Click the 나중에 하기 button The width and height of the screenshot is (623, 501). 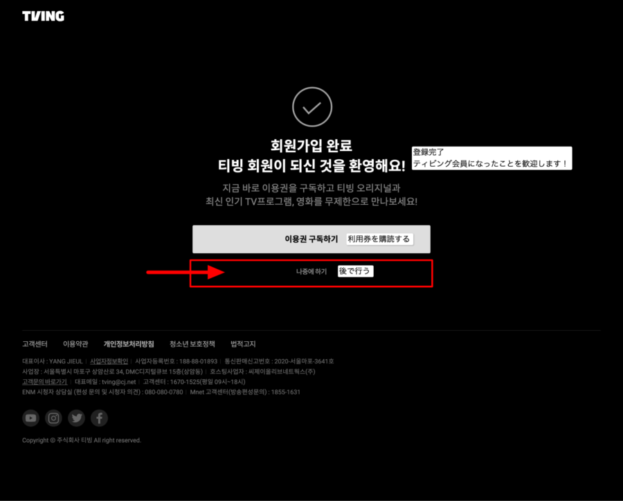(x=310, y=271)
